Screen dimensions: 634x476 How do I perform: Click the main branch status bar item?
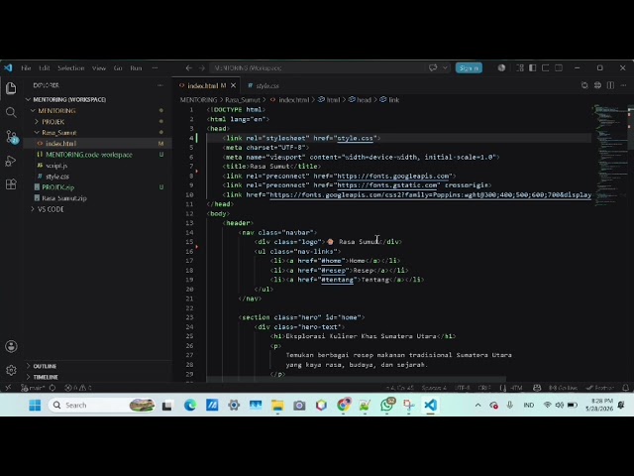(33, 388)
